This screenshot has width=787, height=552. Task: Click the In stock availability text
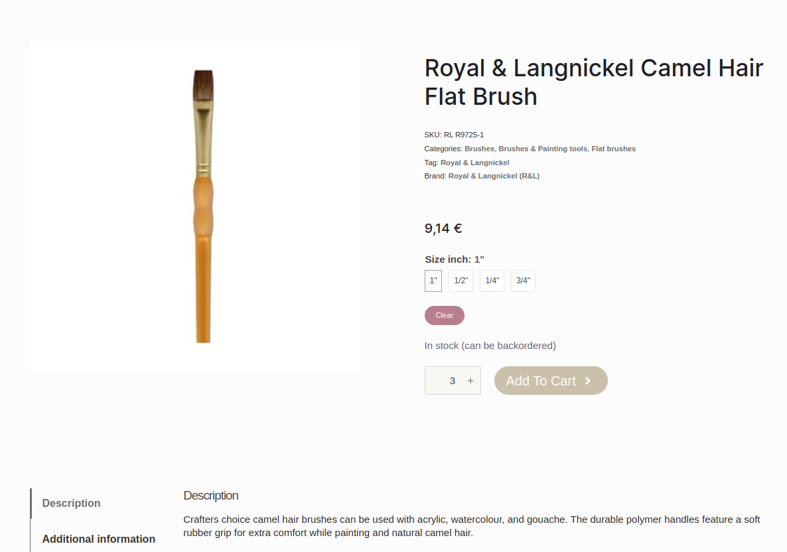pos(490,346)
